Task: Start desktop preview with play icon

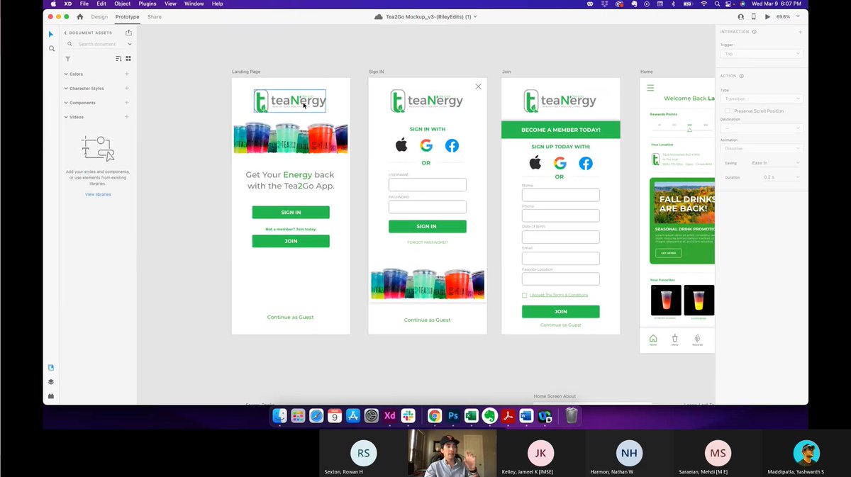Action: click(x=767, y=16)
